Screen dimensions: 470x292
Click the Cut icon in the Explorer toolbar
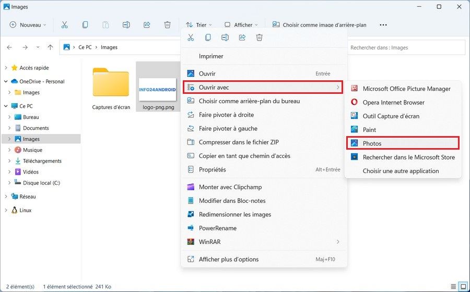[64, 25]
